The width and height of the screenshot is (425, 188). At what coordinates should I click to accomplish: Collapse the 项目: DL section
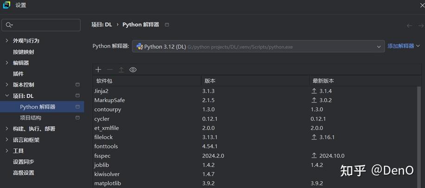[7, 96]
